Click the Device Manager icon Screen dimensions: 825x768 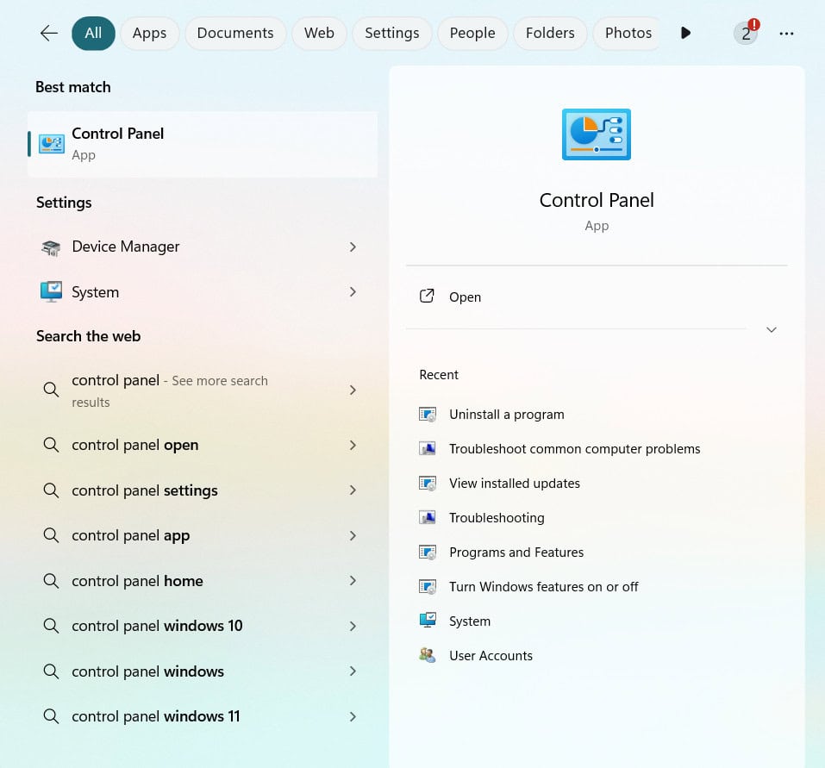(x=51, y=247)
